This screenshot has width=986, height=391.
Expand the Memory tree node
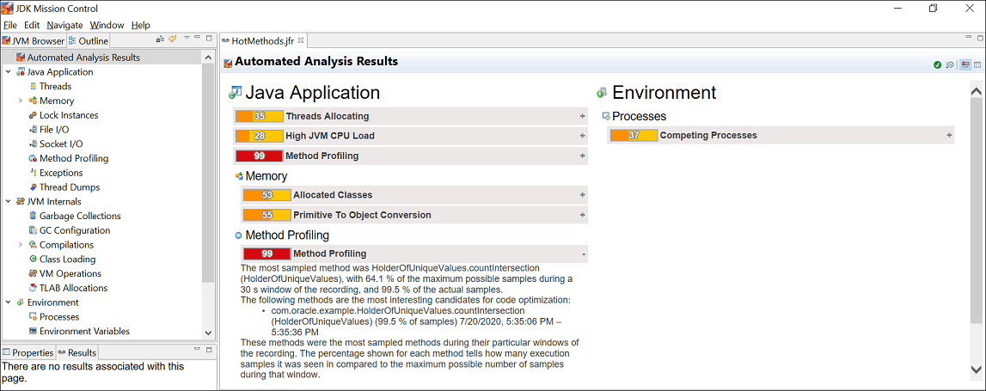point(20,101)
